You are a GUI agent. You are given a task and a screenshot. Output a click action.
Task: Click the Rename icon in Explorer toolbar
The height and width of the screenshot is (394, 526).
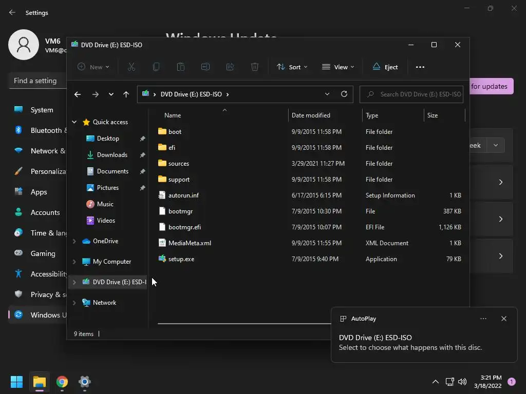205,67
